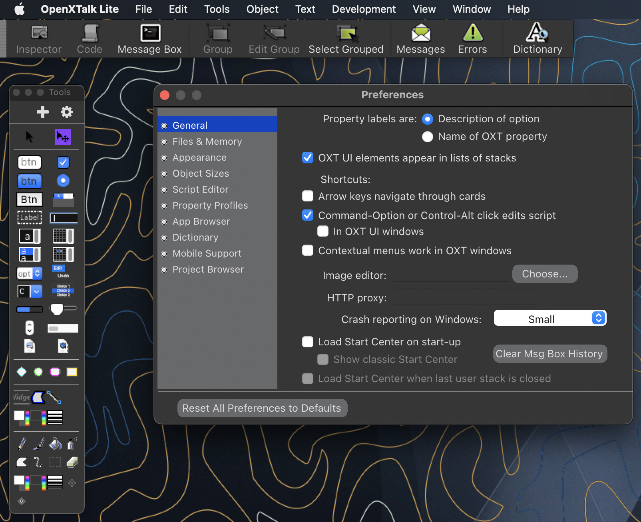641x522 pixels.
Task: Open the Messages watcher icon
Action: click(421, 39)
